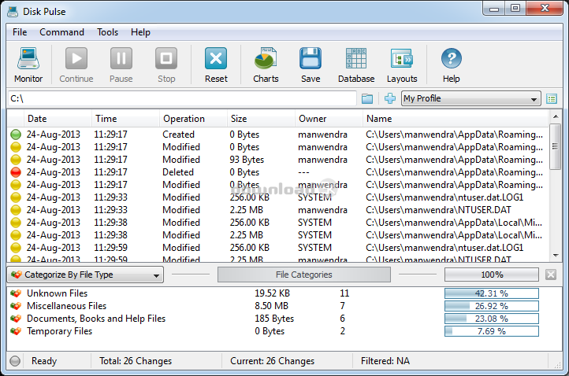
Task: Click the Miscellaneous Files category icon
Action: [x=16, y=306]
